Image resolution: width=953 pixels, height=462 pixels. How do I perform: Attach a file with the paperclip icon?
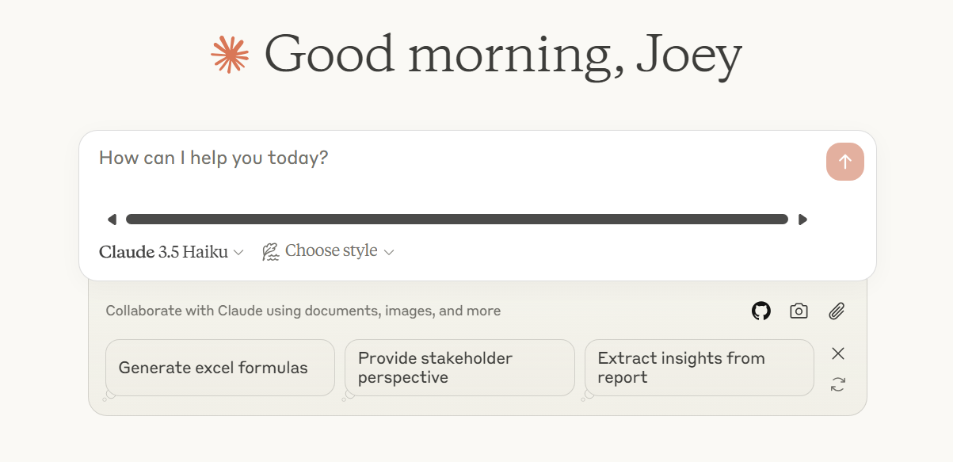coord(837,311)
